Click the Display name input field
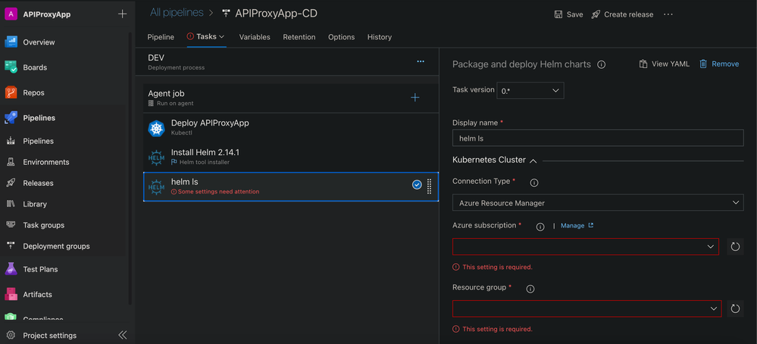 (x=598, y=138)
